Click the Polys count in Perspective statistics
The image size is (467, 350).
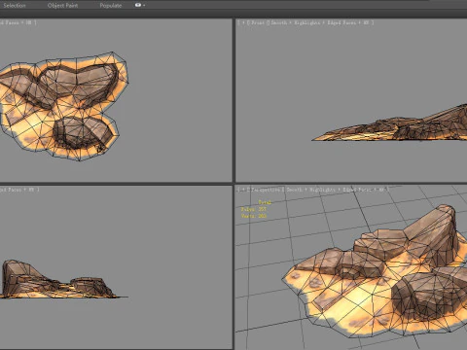(x=254, y=209)
